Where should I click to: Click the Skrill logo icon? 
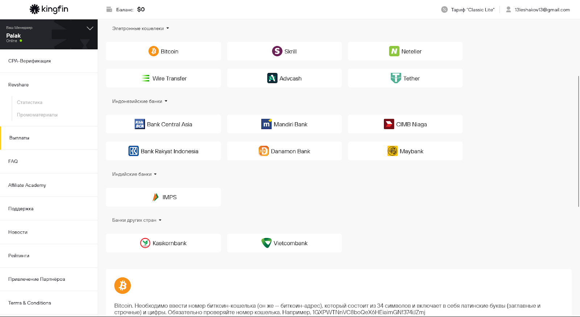click(x=277, y=51)
